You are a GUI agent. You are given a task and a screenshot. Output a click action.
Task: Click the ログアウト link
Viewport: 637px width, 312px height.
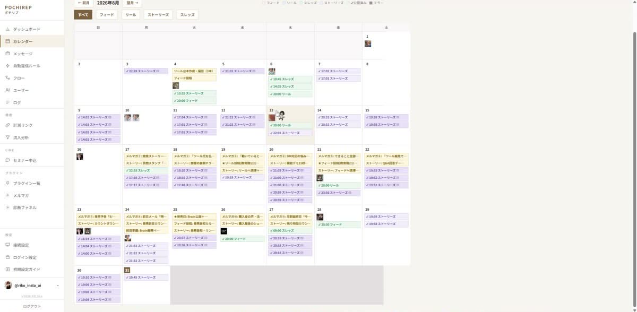tap(32, 306)
